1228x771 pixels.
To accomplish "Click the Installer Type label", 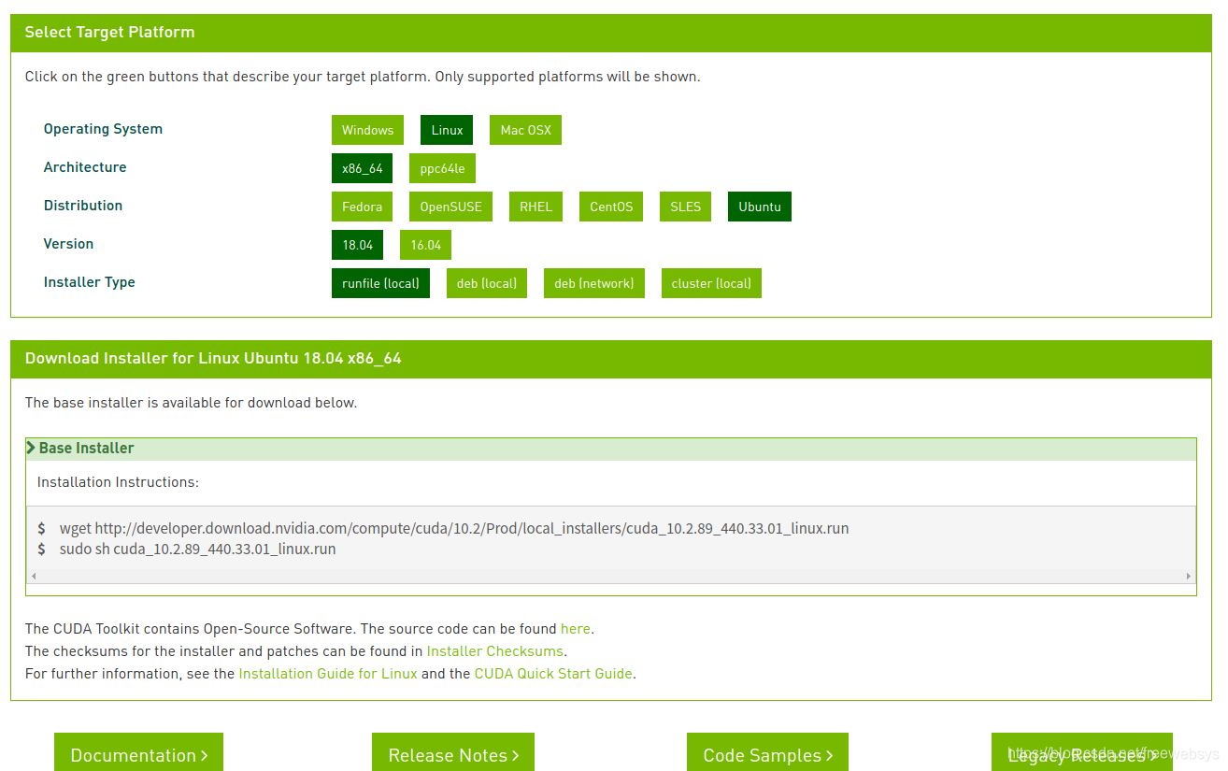I will (89, 282).
